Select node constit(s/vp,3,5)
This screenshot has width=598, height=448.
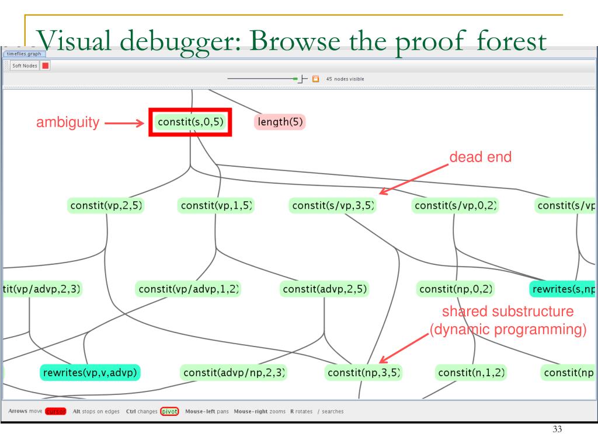tap(332, 206)
